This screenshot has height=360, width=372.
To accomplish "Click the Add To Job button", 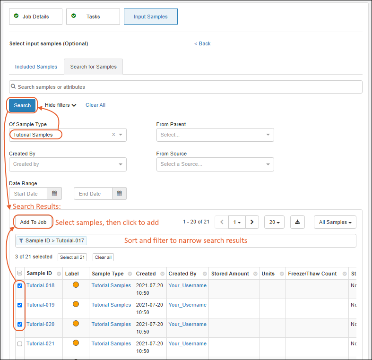I will pyautogui.click(x=33, y=222).
